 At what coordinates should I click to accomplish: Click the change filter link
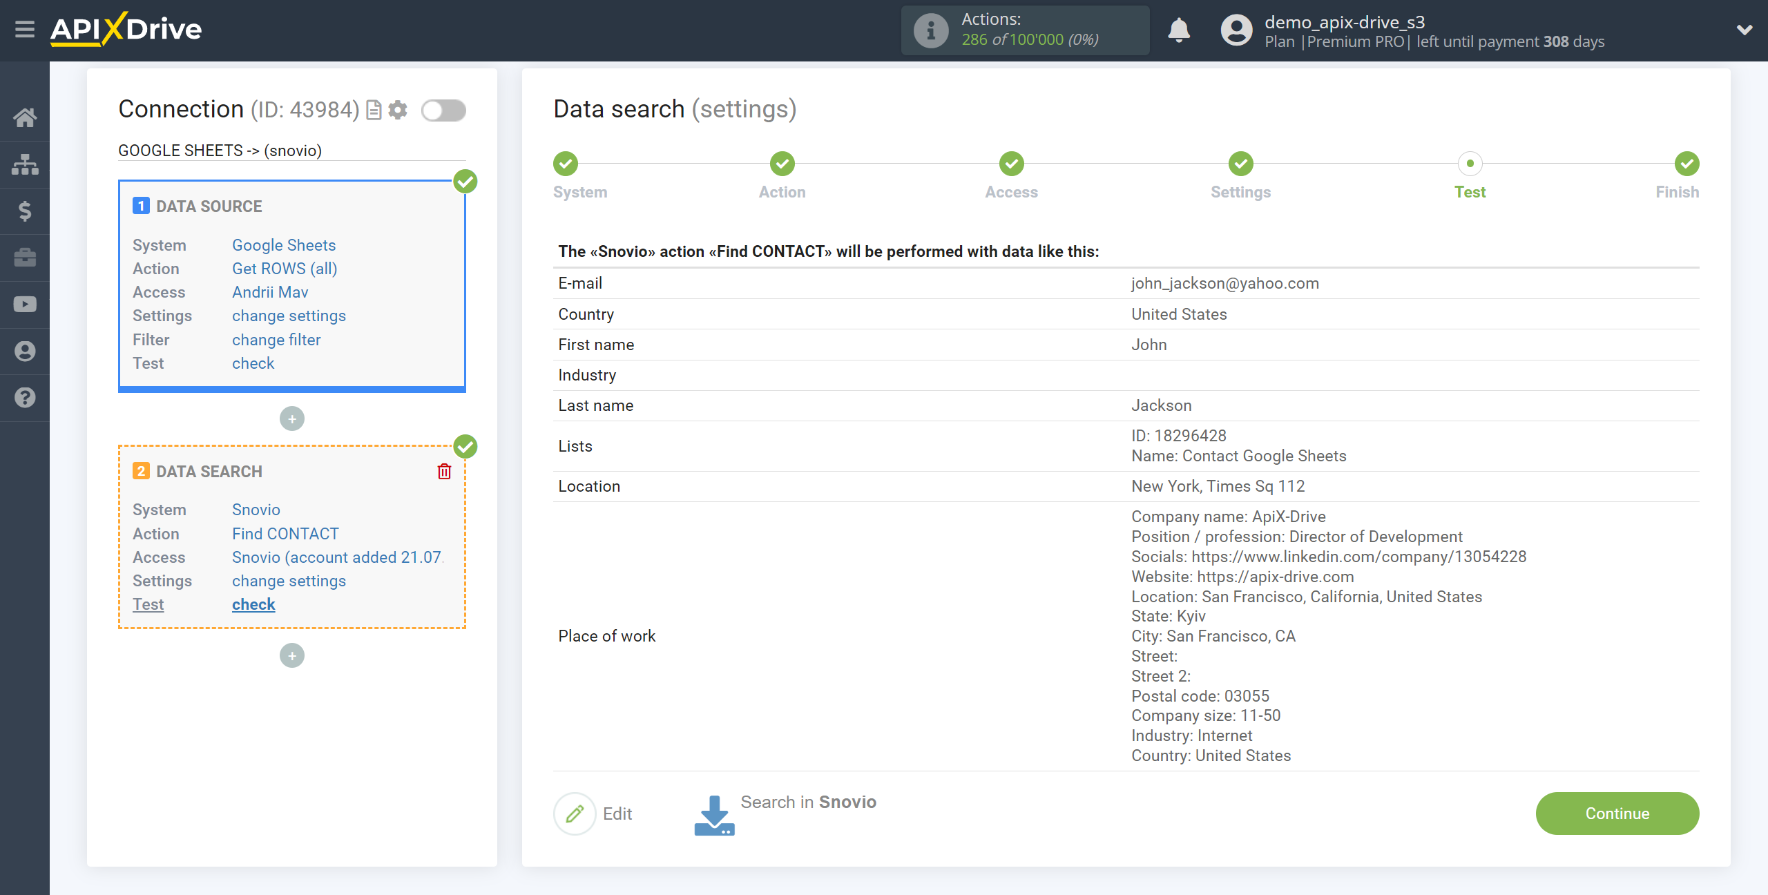[x=276, y=340]
